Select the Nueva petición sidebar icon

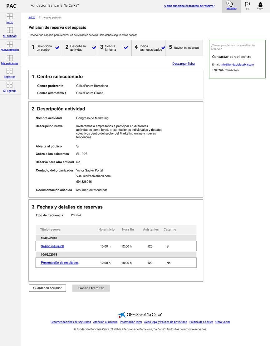pos(10,47)
